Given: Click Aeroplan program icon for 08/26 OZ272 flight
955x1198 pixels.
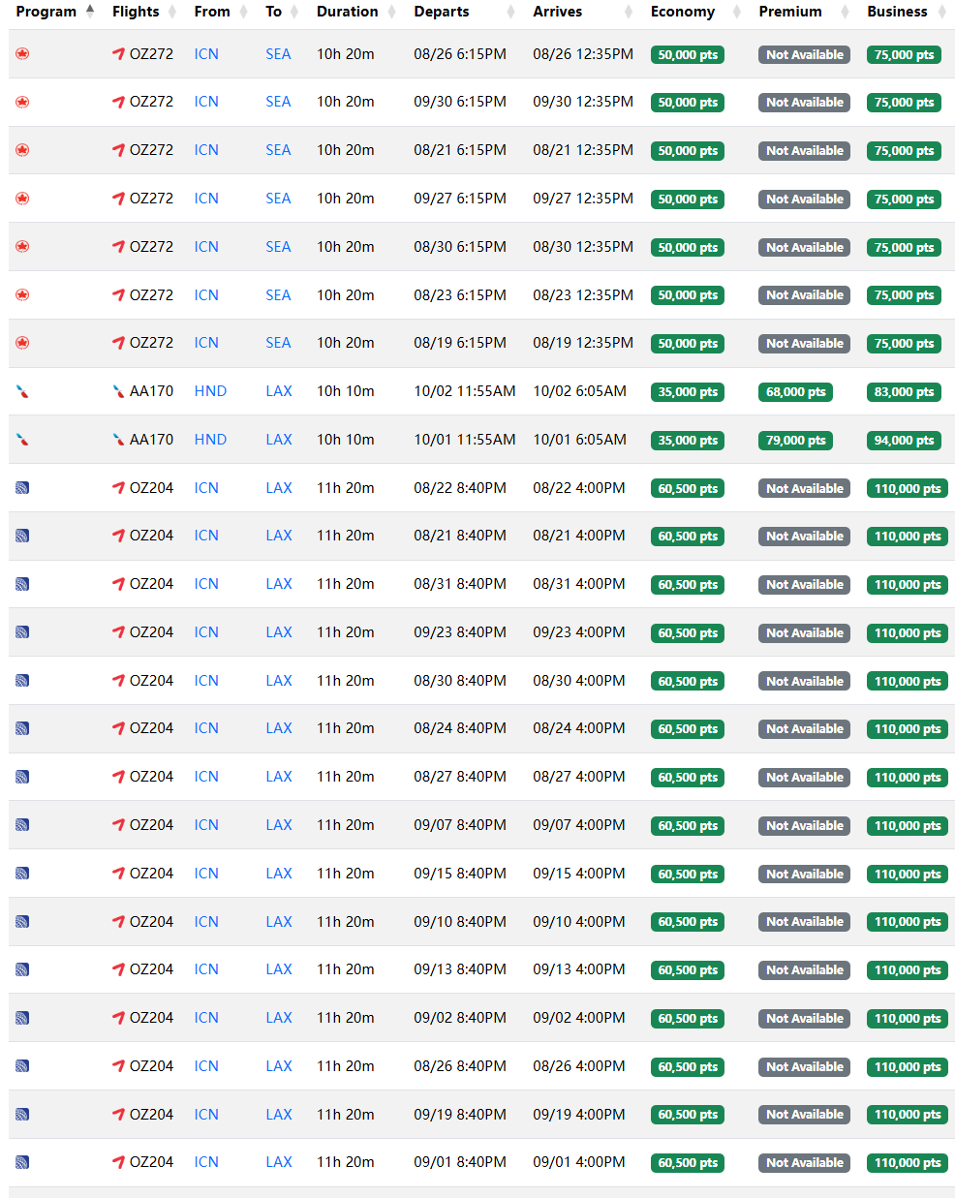Looking at the screenshot, I should (x=22, y=54).
